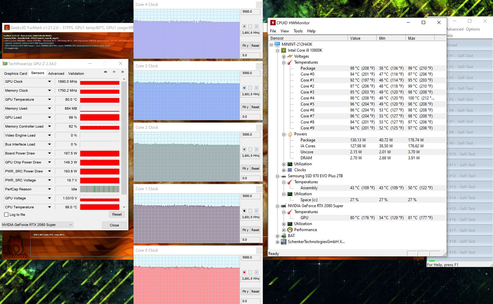Click the Powers flame icon in HWMonitor
493x304 pixels.
pos(290,134)
